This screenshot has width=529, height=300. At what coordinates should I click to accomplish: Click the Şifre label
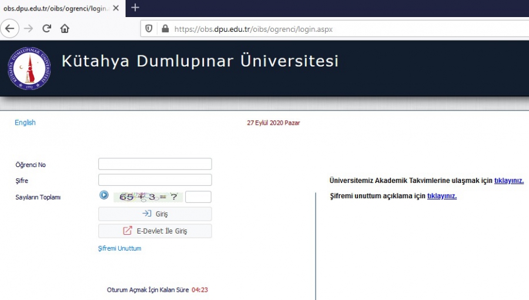[22, 181]
